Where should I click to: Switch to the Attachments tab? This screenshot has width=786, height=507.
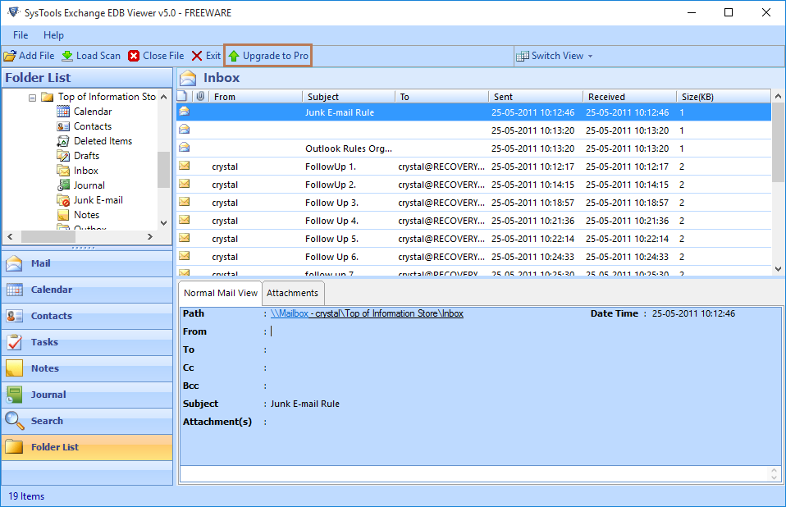(292, 293)
